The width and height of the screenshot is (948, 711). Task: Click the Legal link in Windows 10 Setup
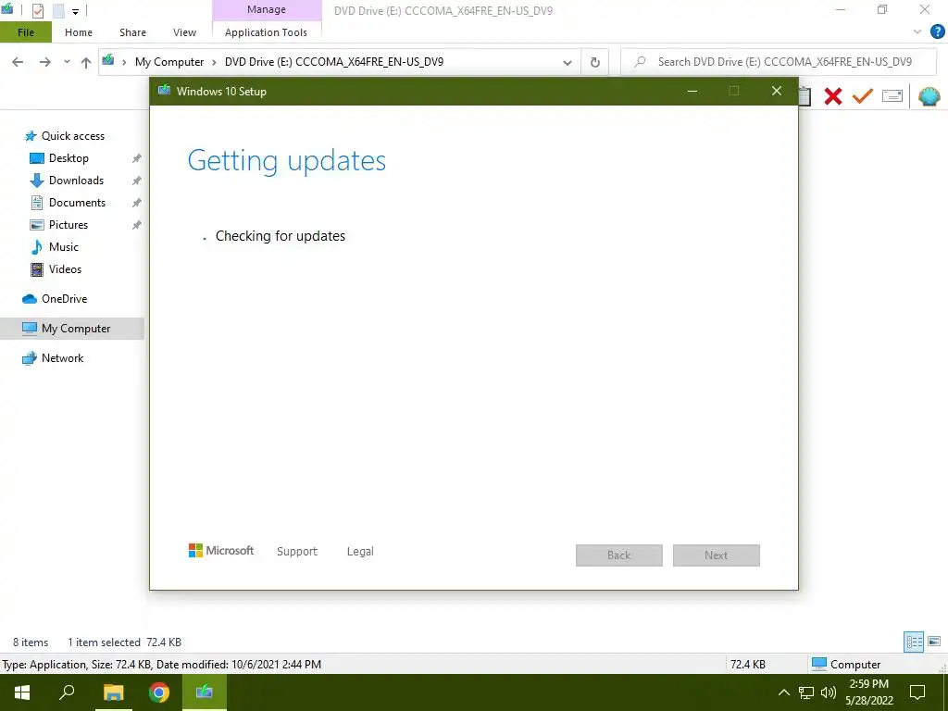click(x=360, y=552)
